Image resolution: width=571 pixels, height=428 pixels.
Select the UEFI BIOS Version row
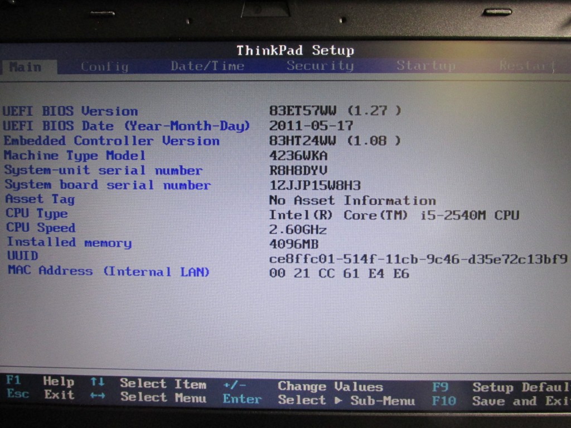coord(71,111)
